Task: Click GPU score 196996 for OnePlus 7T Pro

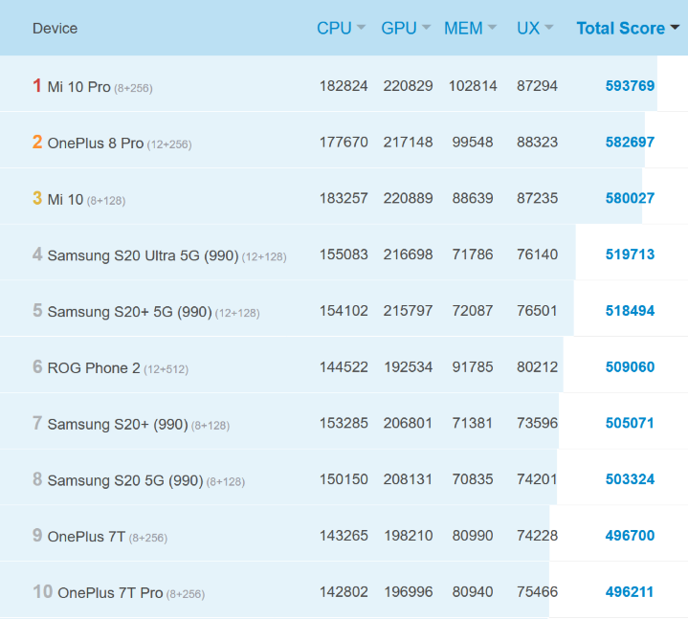Action: pos(408,592)
